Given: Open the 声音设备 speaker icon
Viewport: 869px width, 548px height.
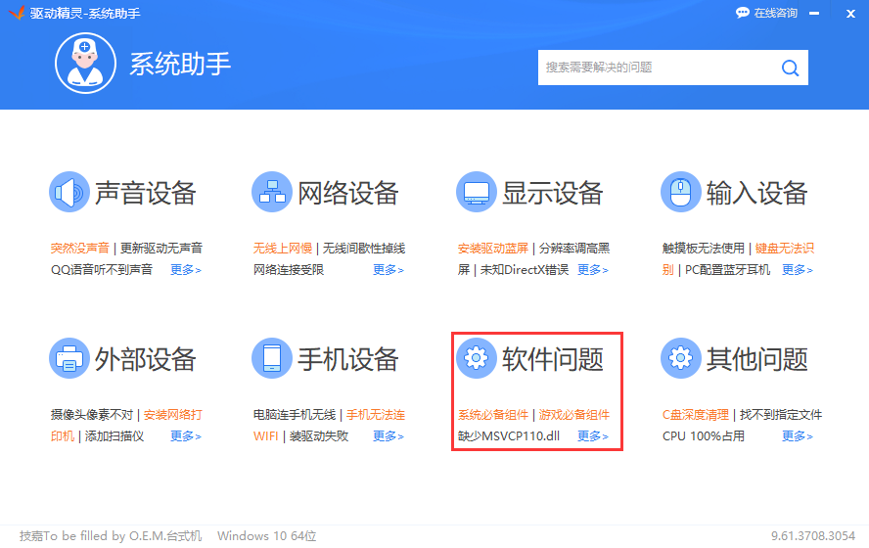Looking at the screenshot, I should (69, 192).
